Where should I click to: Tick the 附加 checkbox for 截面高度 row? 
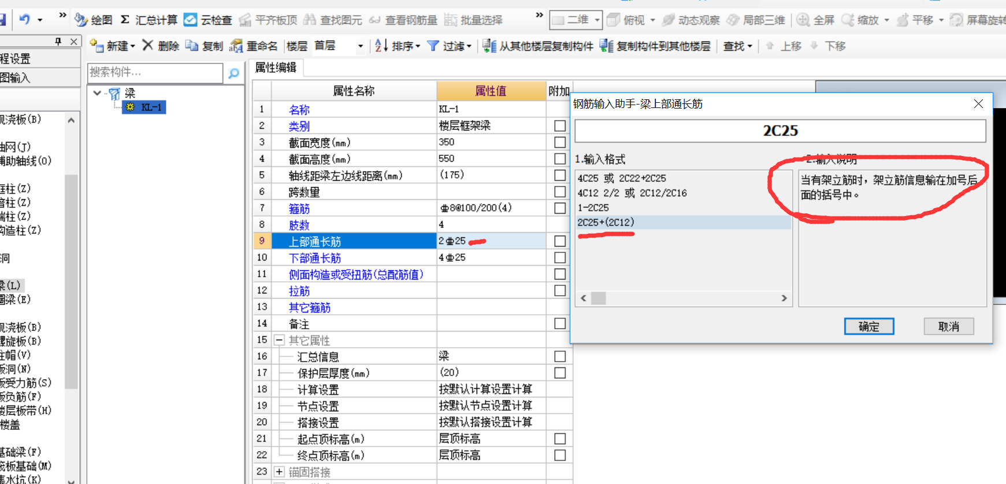tap(560, 158)
